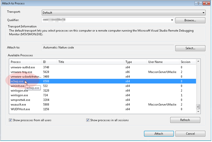Click the down arrow of the process list scrollbar
The width and height of the screenshot is (212, 142).
(198, 111)
